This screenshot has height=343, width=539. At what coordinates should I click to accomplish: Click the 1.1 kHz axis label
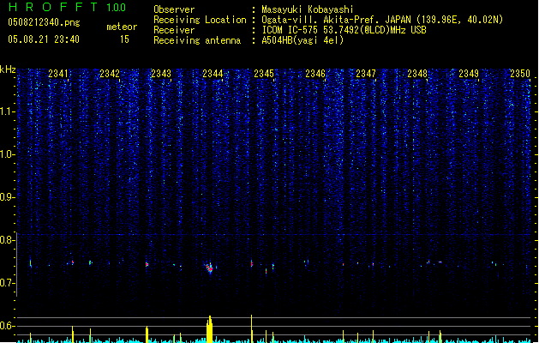pos(8,111)
